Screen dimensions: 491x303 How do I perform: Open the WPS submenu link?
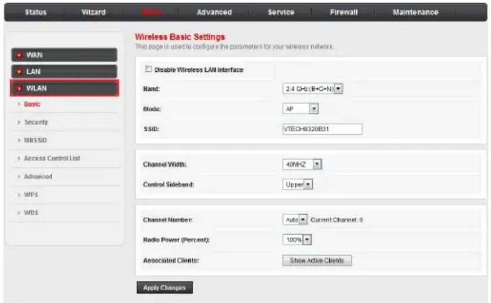[x=31, y=194]
